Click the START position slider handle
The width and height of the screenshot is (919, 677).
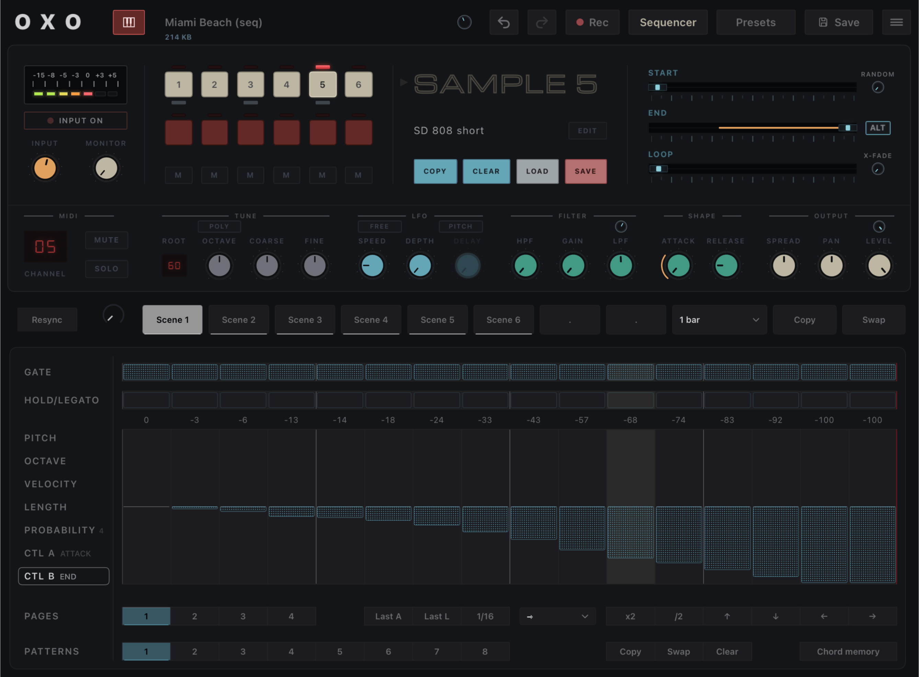coord(657,87)
